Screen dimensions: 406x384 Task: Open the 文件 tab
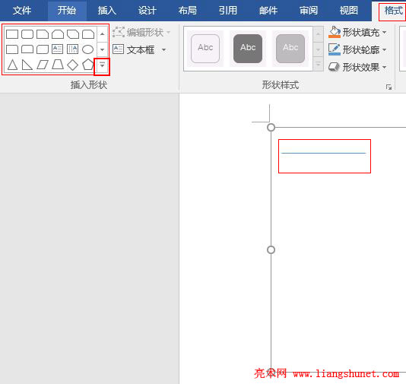click(22, 11)
